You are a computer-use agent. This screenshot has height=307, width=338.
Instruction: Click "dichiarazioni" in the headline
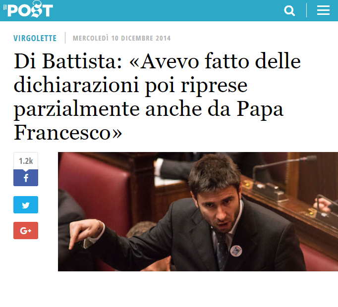point(76,85)
